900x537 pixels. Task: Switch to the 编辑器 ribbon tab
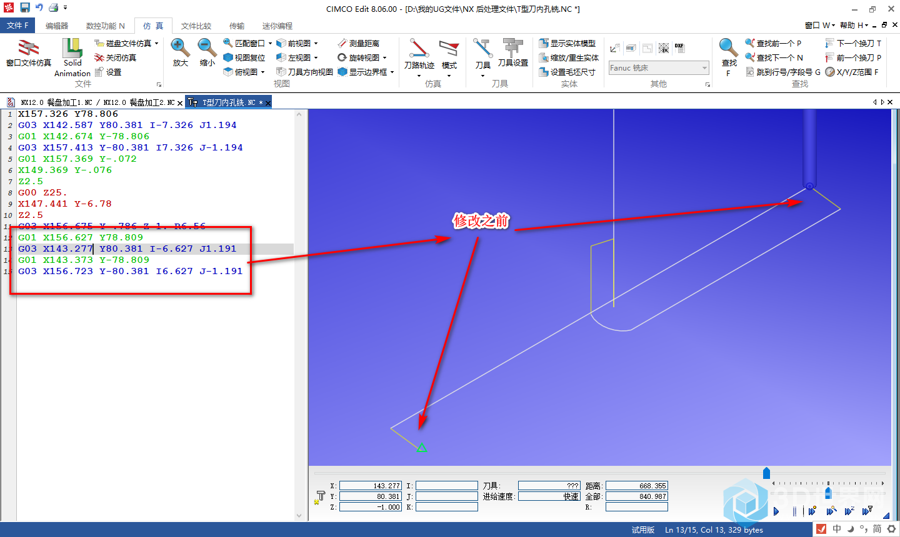click(57, 26)
